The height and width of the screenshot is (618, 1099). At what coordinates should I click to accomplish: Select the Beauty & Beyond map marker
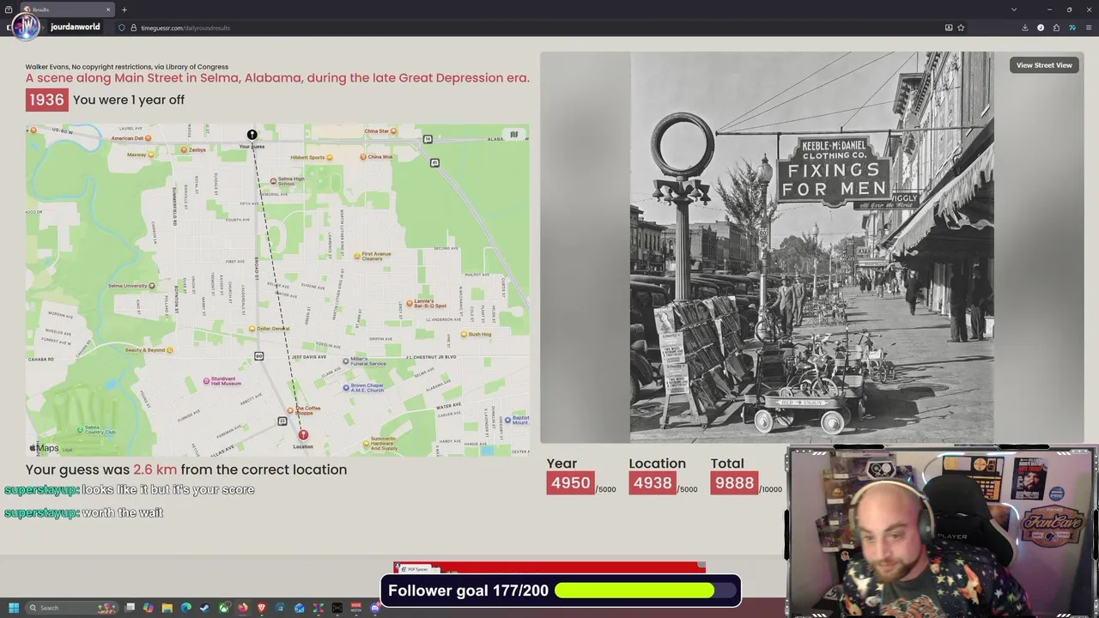pos(169,350)
